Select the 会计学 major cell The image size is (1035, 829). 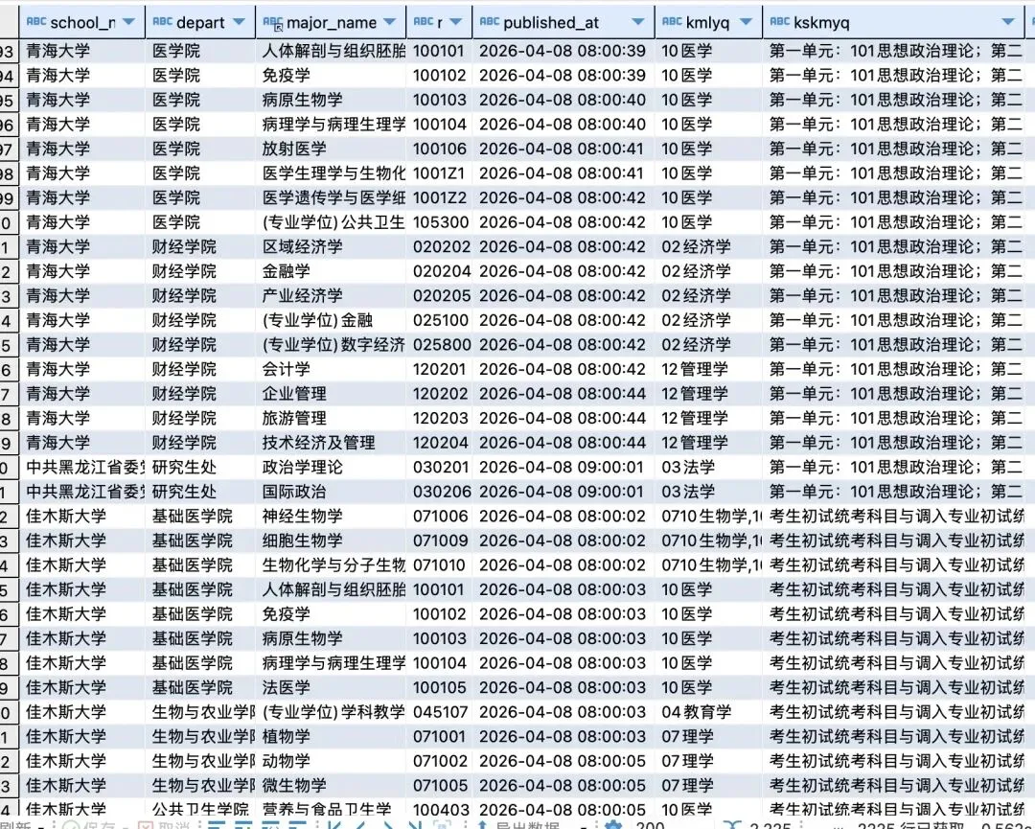(331, 369)
